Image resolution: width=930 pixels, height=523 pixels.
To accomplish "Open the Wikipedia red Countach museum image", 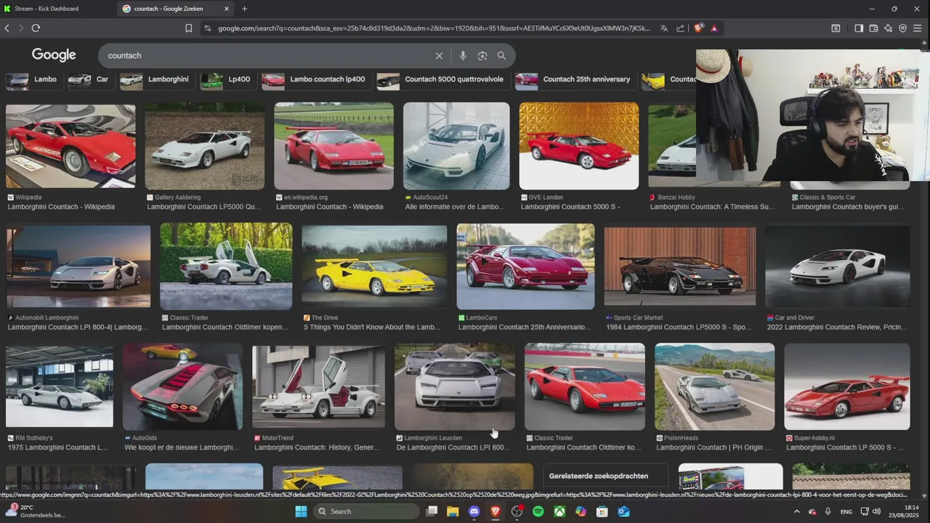I will coord(70,146).
